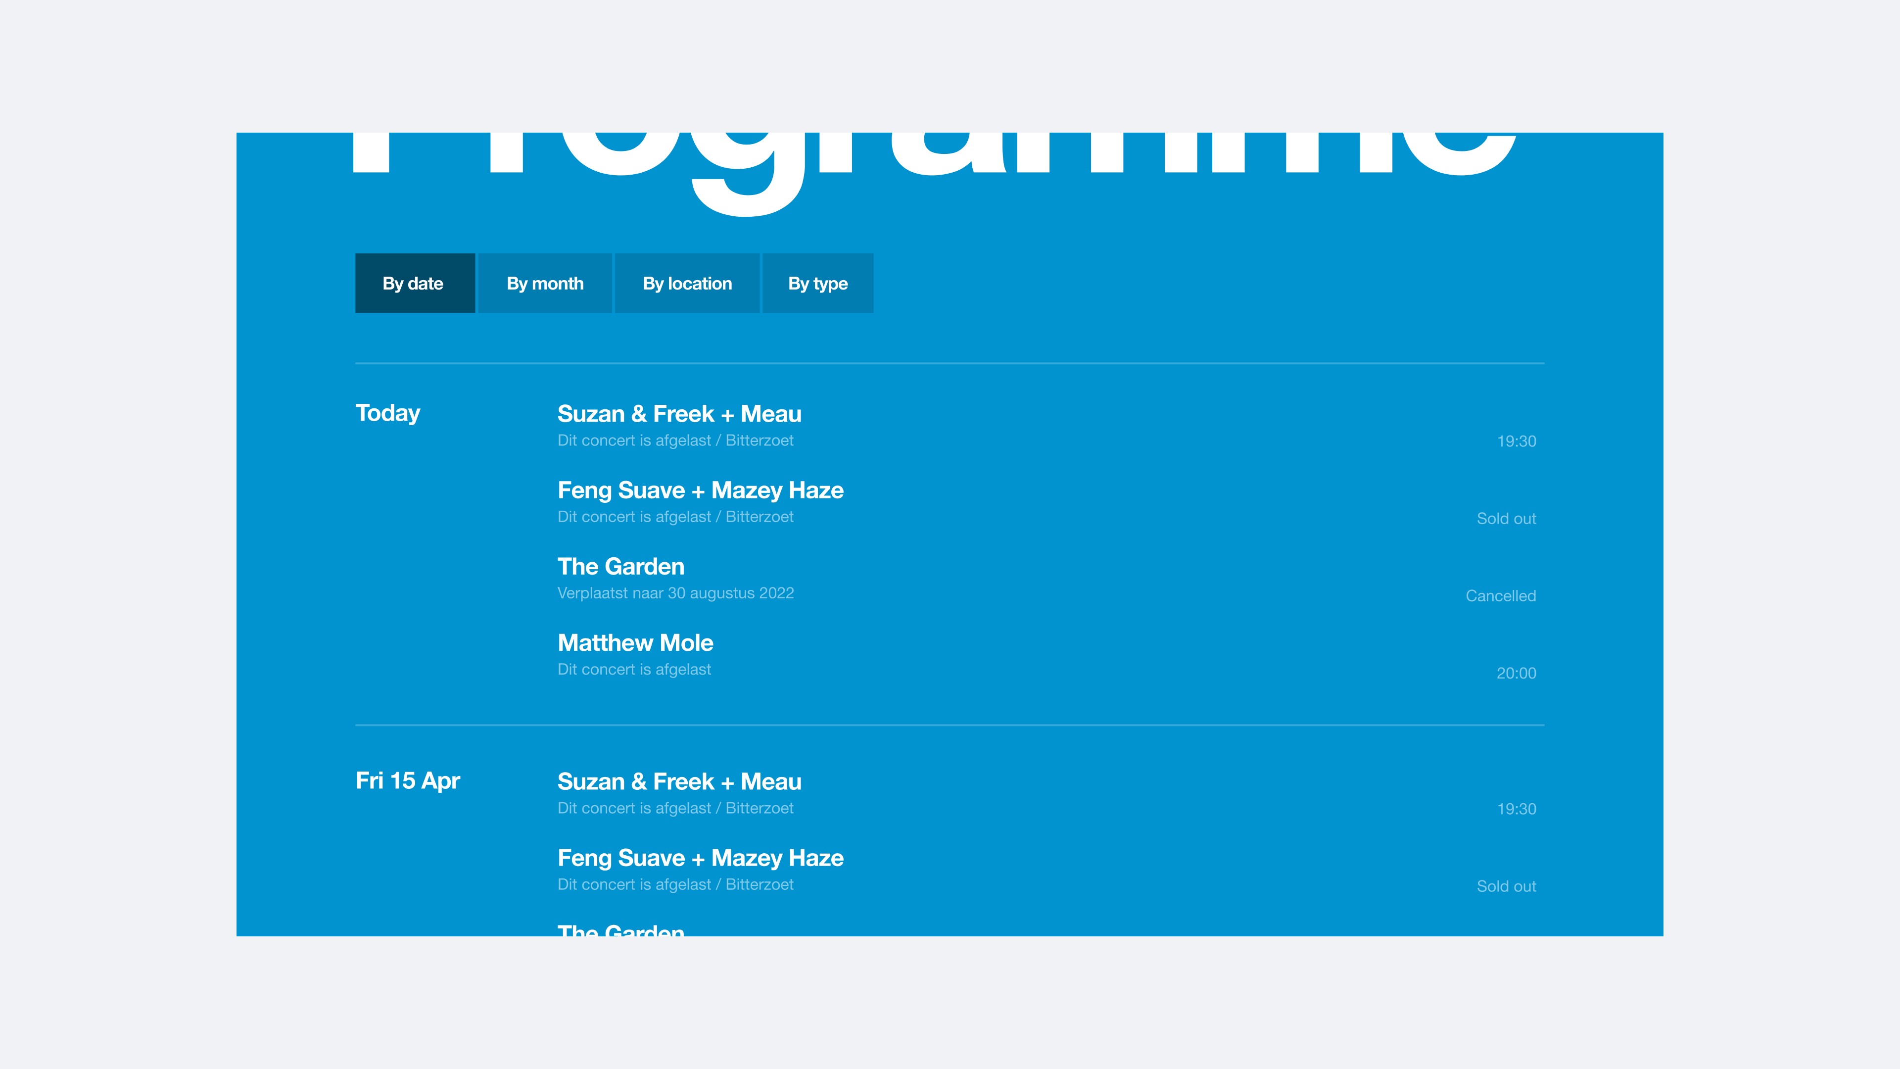Open Friday's Feng Suave + Mazey Haze event
The width and height of the screenshot is (1900, 1069).
(x=700, y=858)
